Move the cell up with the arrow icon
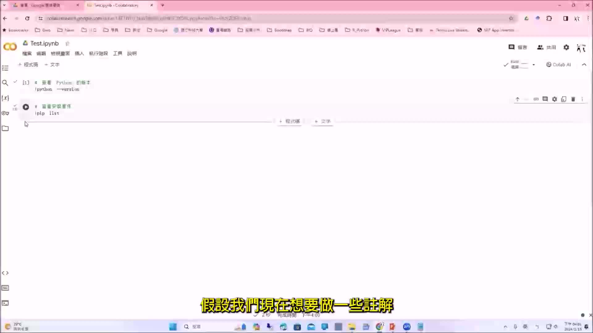The image size is (593, 333). [x=517, y=99]
